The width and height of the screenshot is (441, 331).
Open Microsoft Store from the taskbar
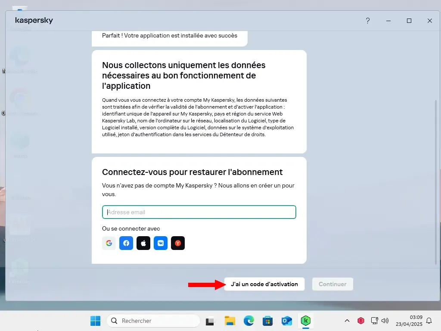pyautogui.click(x=267, y=321)
